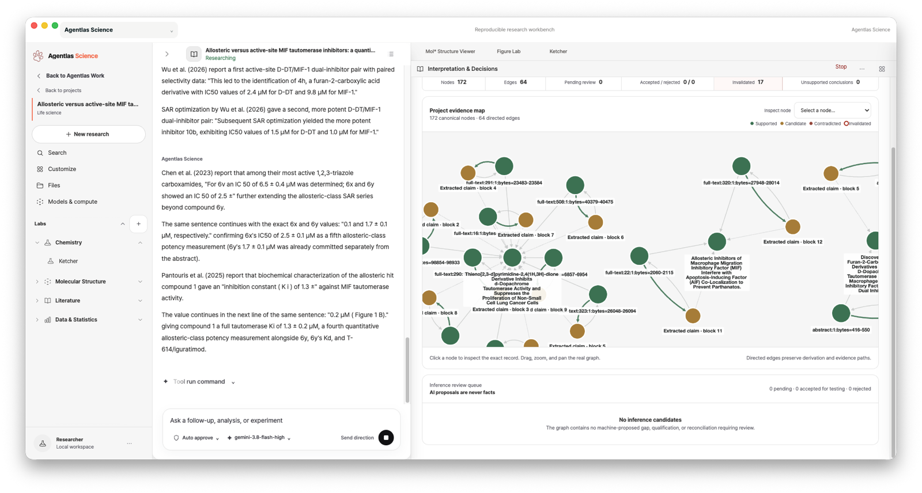The image size is (922, 493).
Task: Click the Pending review 0 counter
Action: point(583,82)
